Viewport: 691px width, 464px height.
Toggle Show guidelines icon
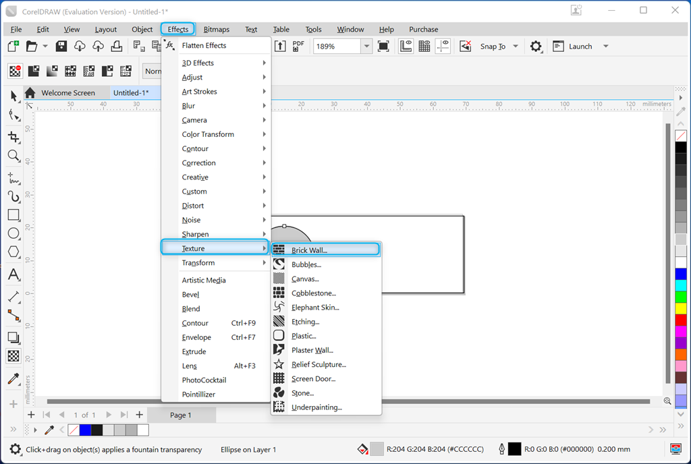pos(443,47)
